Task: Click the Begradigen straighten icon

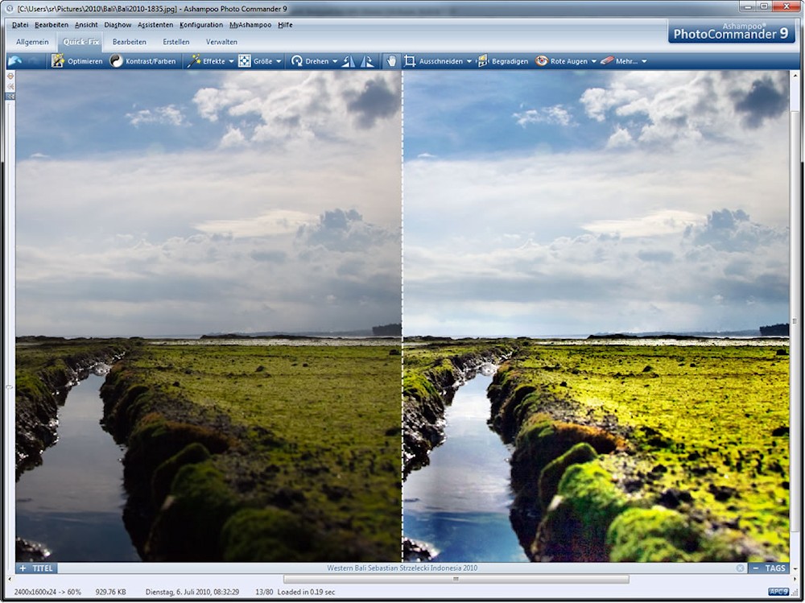Action: point(483,61)
